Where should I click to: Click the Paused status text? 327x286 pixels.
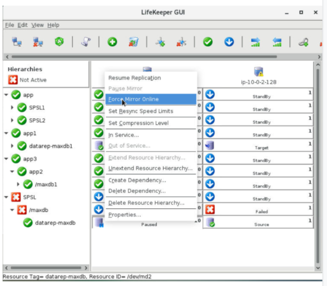(x=149, y=224)
